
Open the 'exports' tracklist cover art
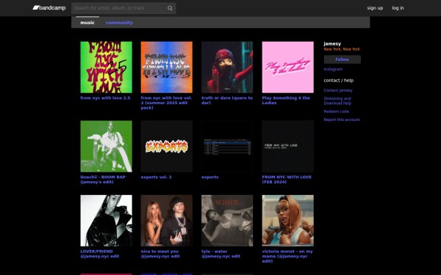coord(227,146)
